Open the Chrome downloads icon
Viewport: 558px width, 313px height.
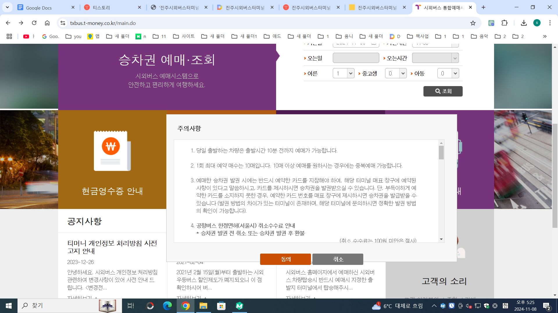524,23
